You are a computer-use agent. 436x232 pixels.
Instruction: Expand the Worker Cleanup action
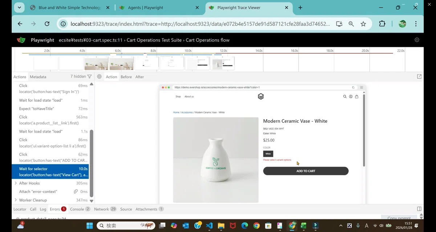coord(16,200)
